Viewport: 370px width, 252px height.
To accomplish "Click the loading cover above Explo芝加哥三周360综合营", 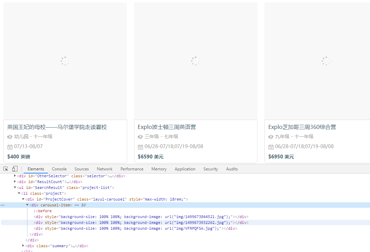I will (x=317, y=61).
